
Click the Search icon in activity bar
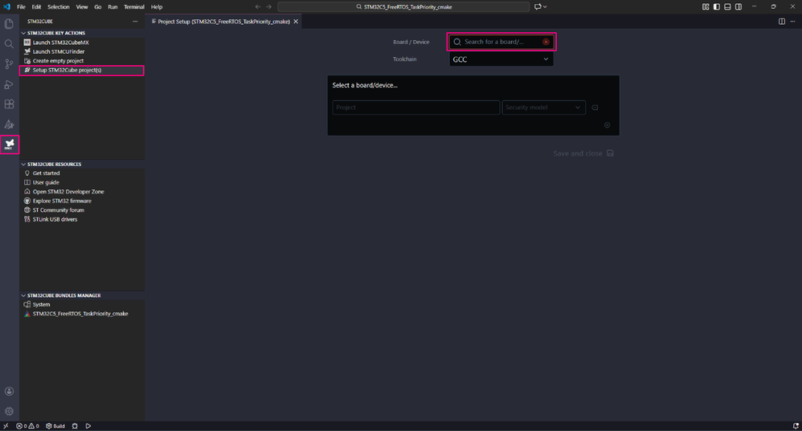tap(9, 44)
